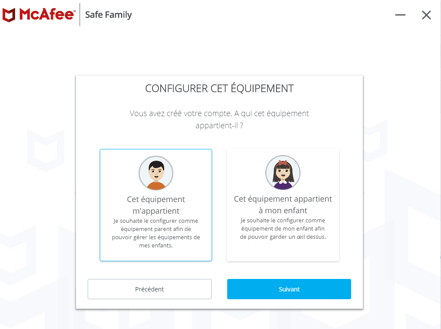Click the "CONFIGURER CET ÉQUIPEMENT" heading
Viewport: 441px width, 329px height.
219,89
